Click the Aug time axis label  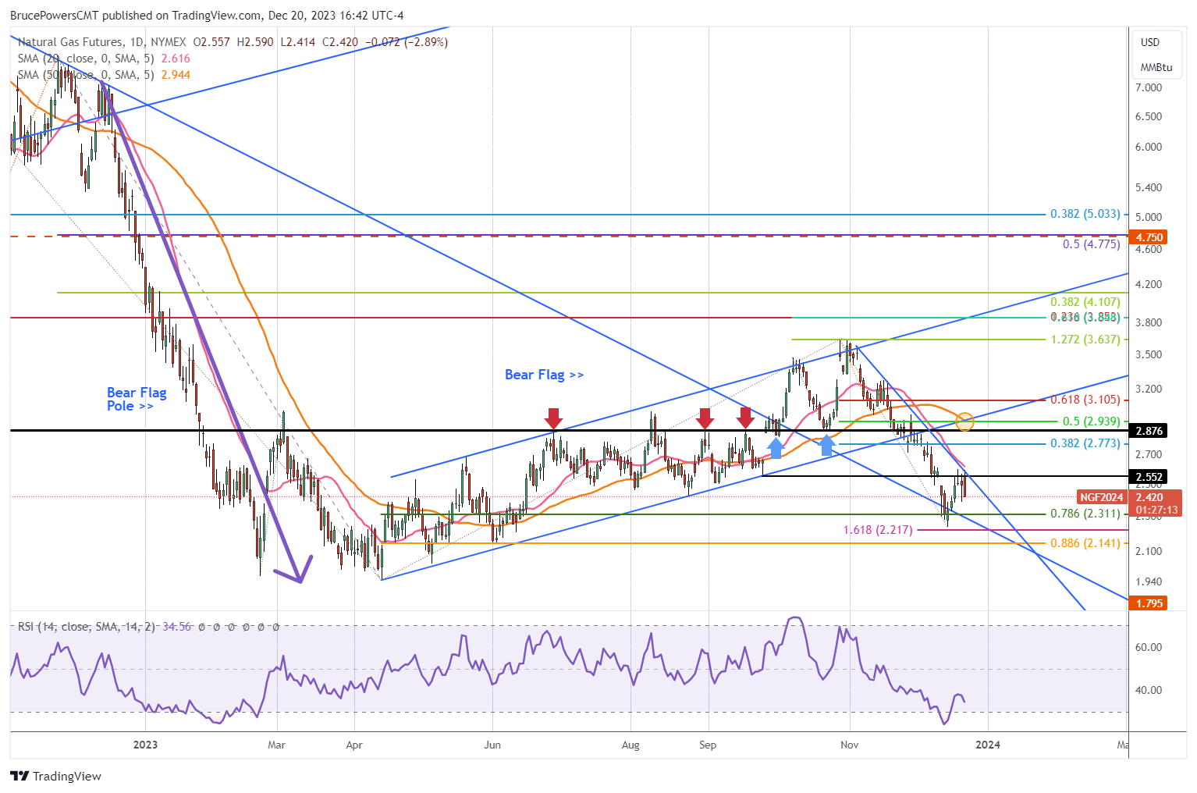[x=630, y=745]
